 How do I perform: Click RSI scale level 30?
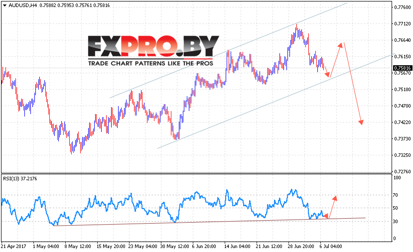tap(396, 222)
